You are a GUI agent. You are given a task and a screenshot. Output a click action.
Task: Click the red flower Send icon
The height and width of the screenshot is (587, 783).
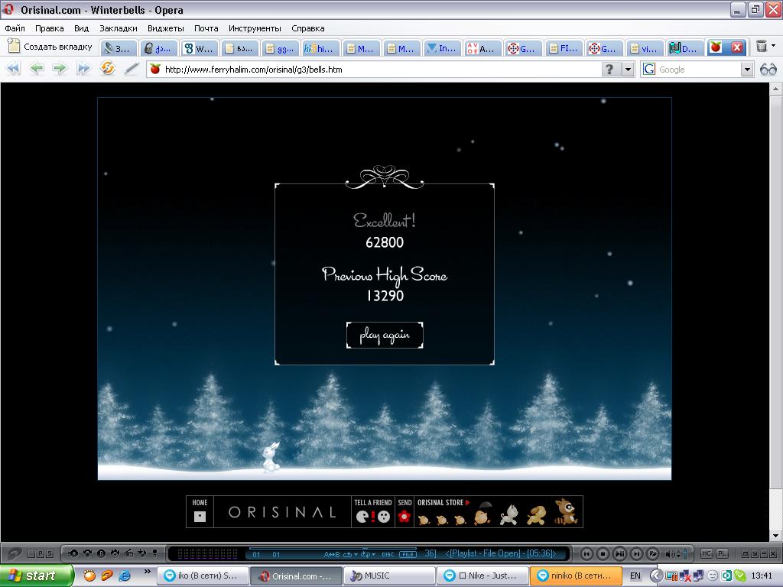(x=404, y=517)
